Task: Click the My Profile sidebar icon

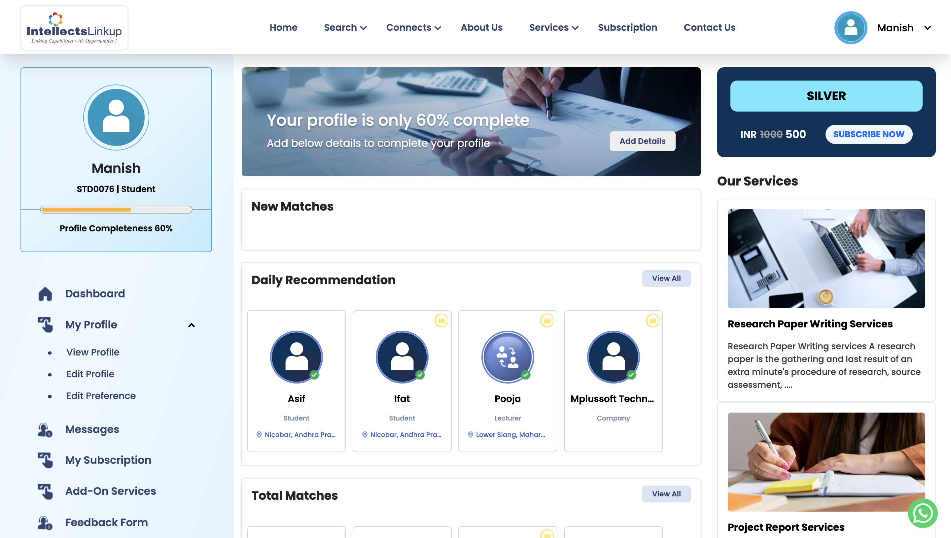Action: (x=45, y=324)
